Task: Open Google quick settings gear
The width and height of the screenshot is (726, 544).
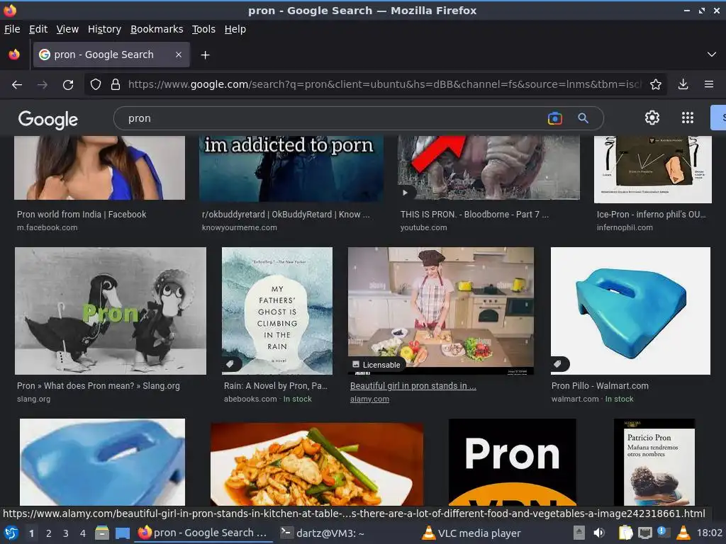Action: click(x=652, y=118)
